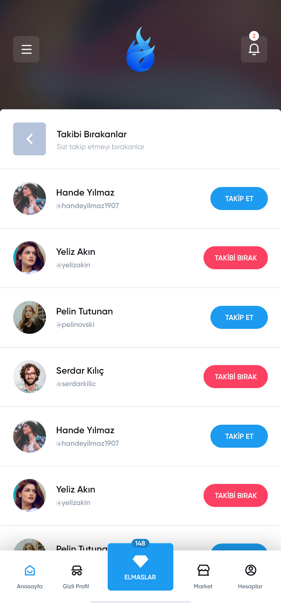The height and width of the screenshot is (611, 281).
Task: Tap the 148 diamonds count badge
Action: tap(140, 543)
